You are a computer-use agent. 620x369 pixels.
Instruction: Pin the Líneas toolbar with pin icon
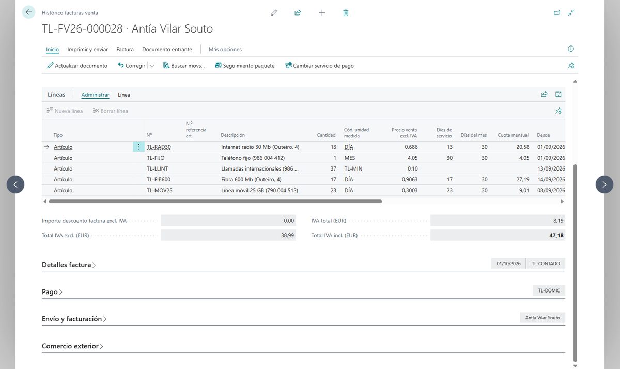(558, 111)
